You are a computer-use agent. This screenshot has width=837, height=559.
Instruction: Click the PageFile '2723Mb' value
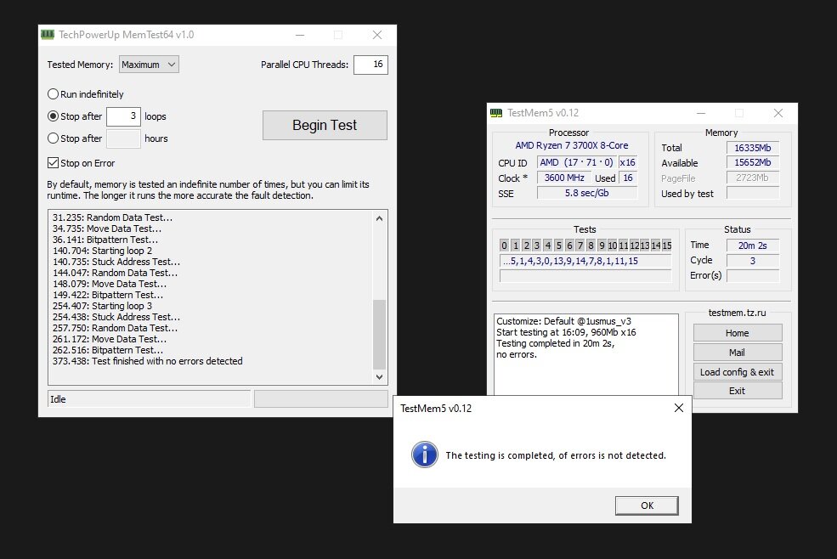(752, 178)
